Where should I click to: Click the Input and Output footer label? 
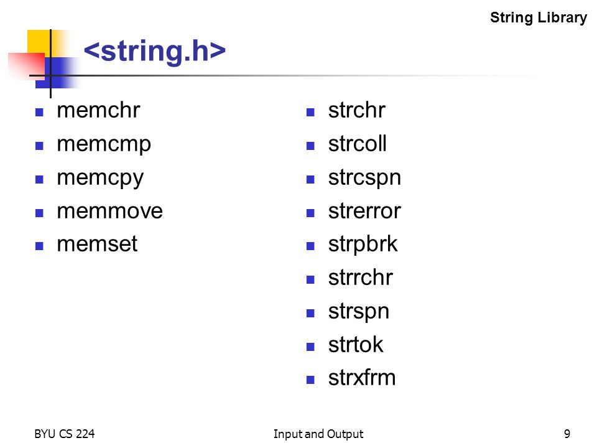point(318,434)
